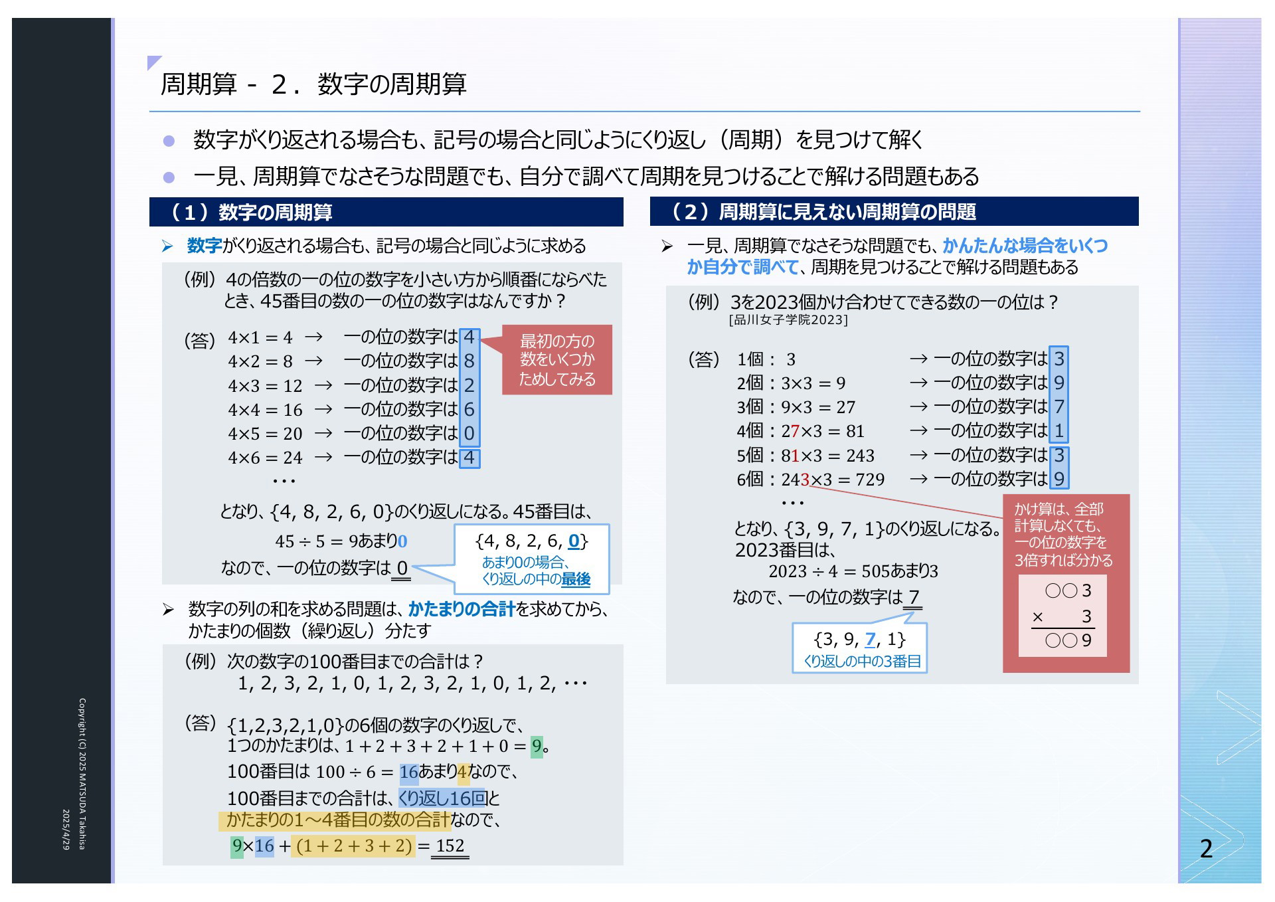
Task: Click the page number 2
Action: (1206, 849)
